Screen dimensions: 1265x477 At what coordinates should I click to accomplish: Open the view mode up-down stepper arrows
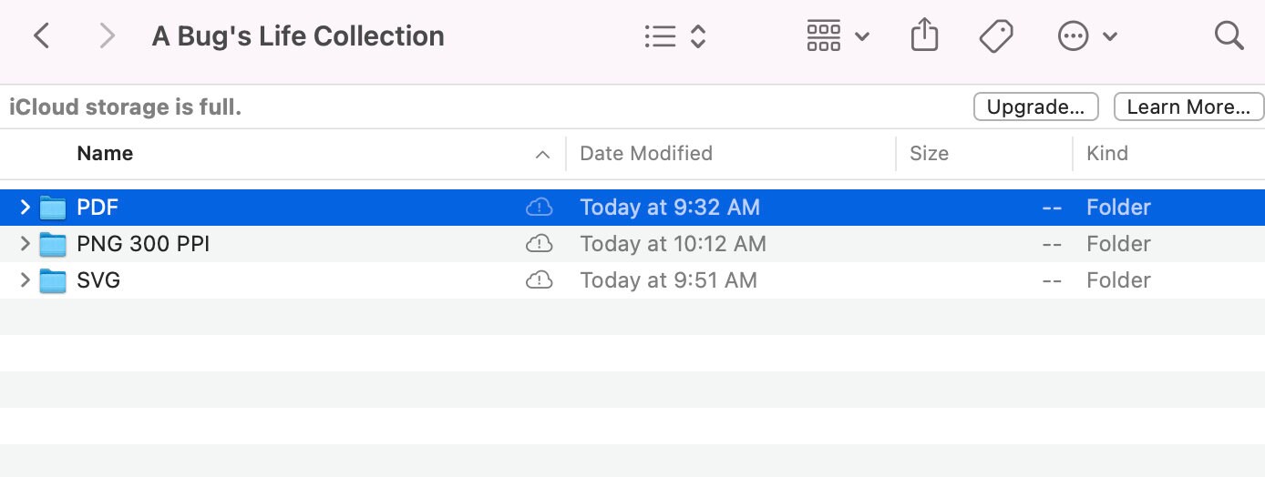click(698, 36)
